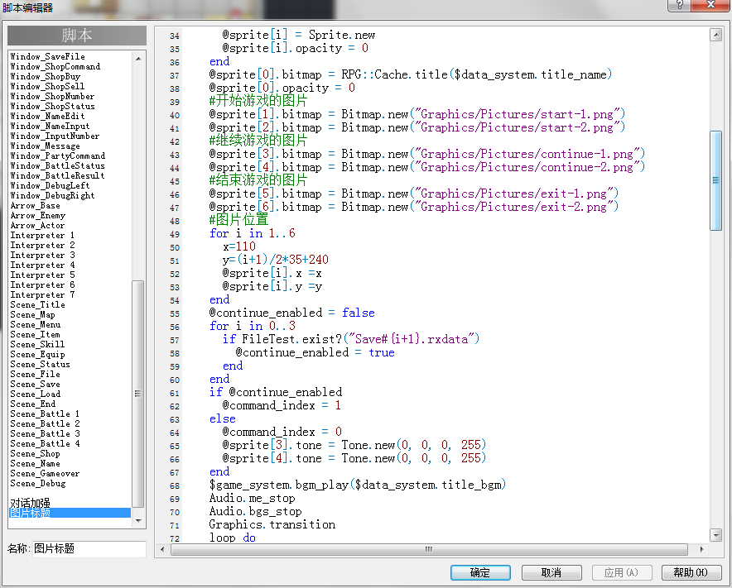Click the code editor scroll up arrow
This screenshot has width=732, height=588.
[x=715, y=35]
